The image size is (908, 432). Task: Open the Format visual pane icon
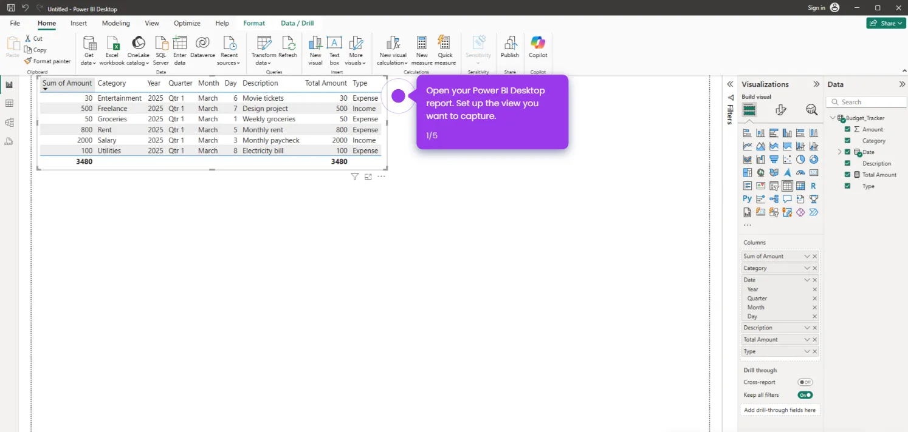click(781, 110)
